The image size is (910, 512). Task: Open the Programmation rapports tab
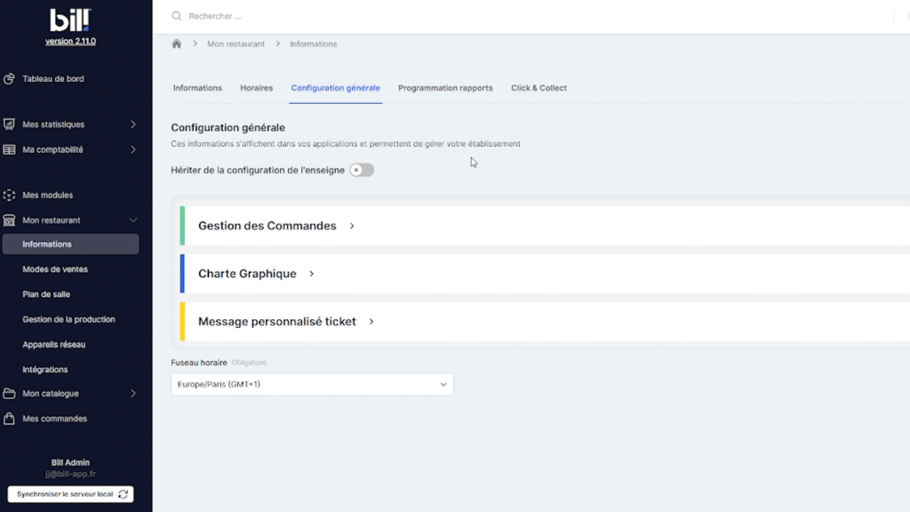(x=445, y=88)
